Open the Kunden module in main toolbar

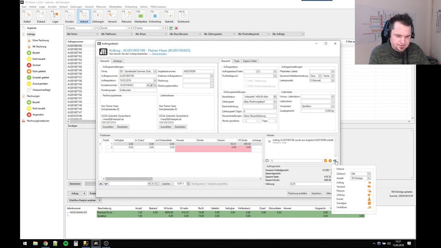(x=70, y=17)
